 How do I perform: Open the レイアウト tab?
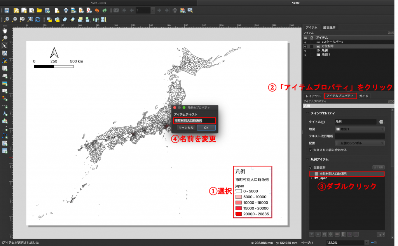[x=313, y=96]
